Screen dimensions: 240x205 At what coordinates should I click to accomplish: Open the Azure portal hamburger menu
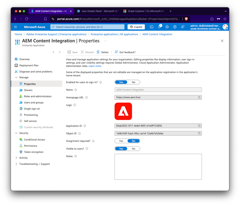pos(15,27)
